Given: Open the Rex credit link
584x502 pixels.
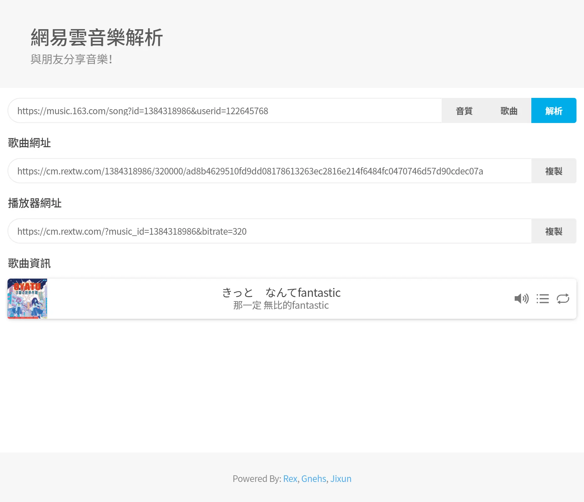Looking at the screenshot, I should [x=290, y=478].
